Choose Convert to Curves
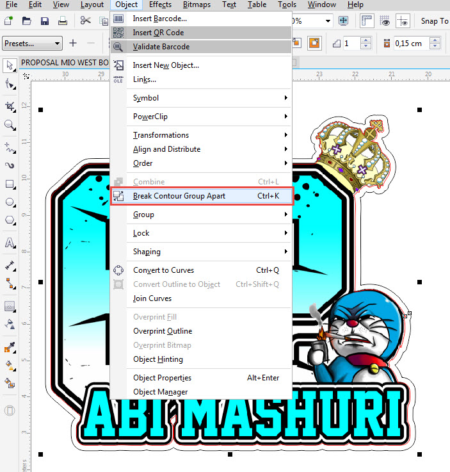 pos(202,270)
